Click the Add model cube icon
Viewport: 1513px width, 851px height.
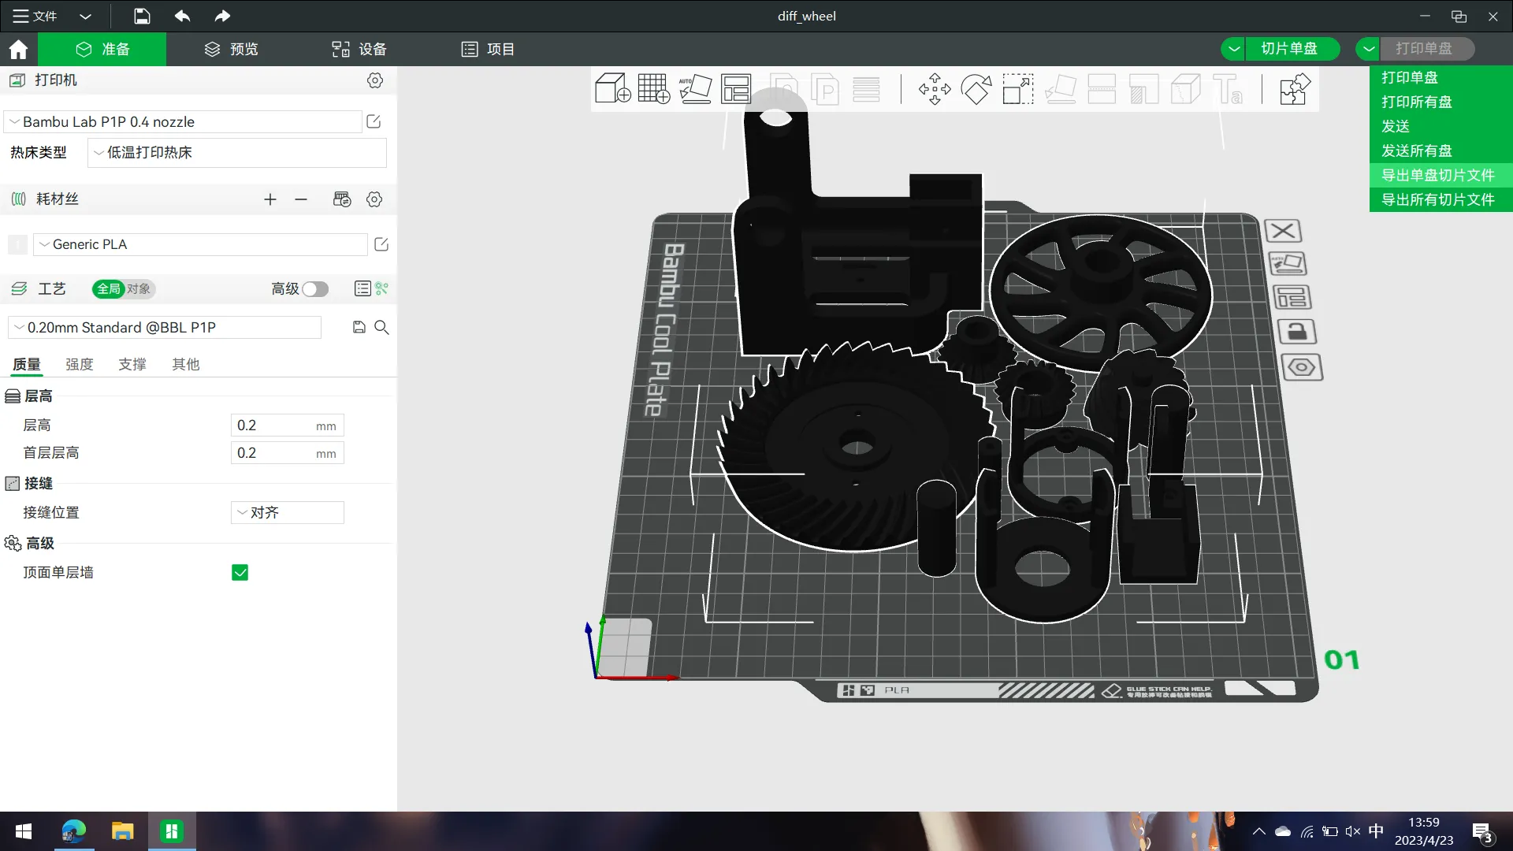click(x=612, y=89)
